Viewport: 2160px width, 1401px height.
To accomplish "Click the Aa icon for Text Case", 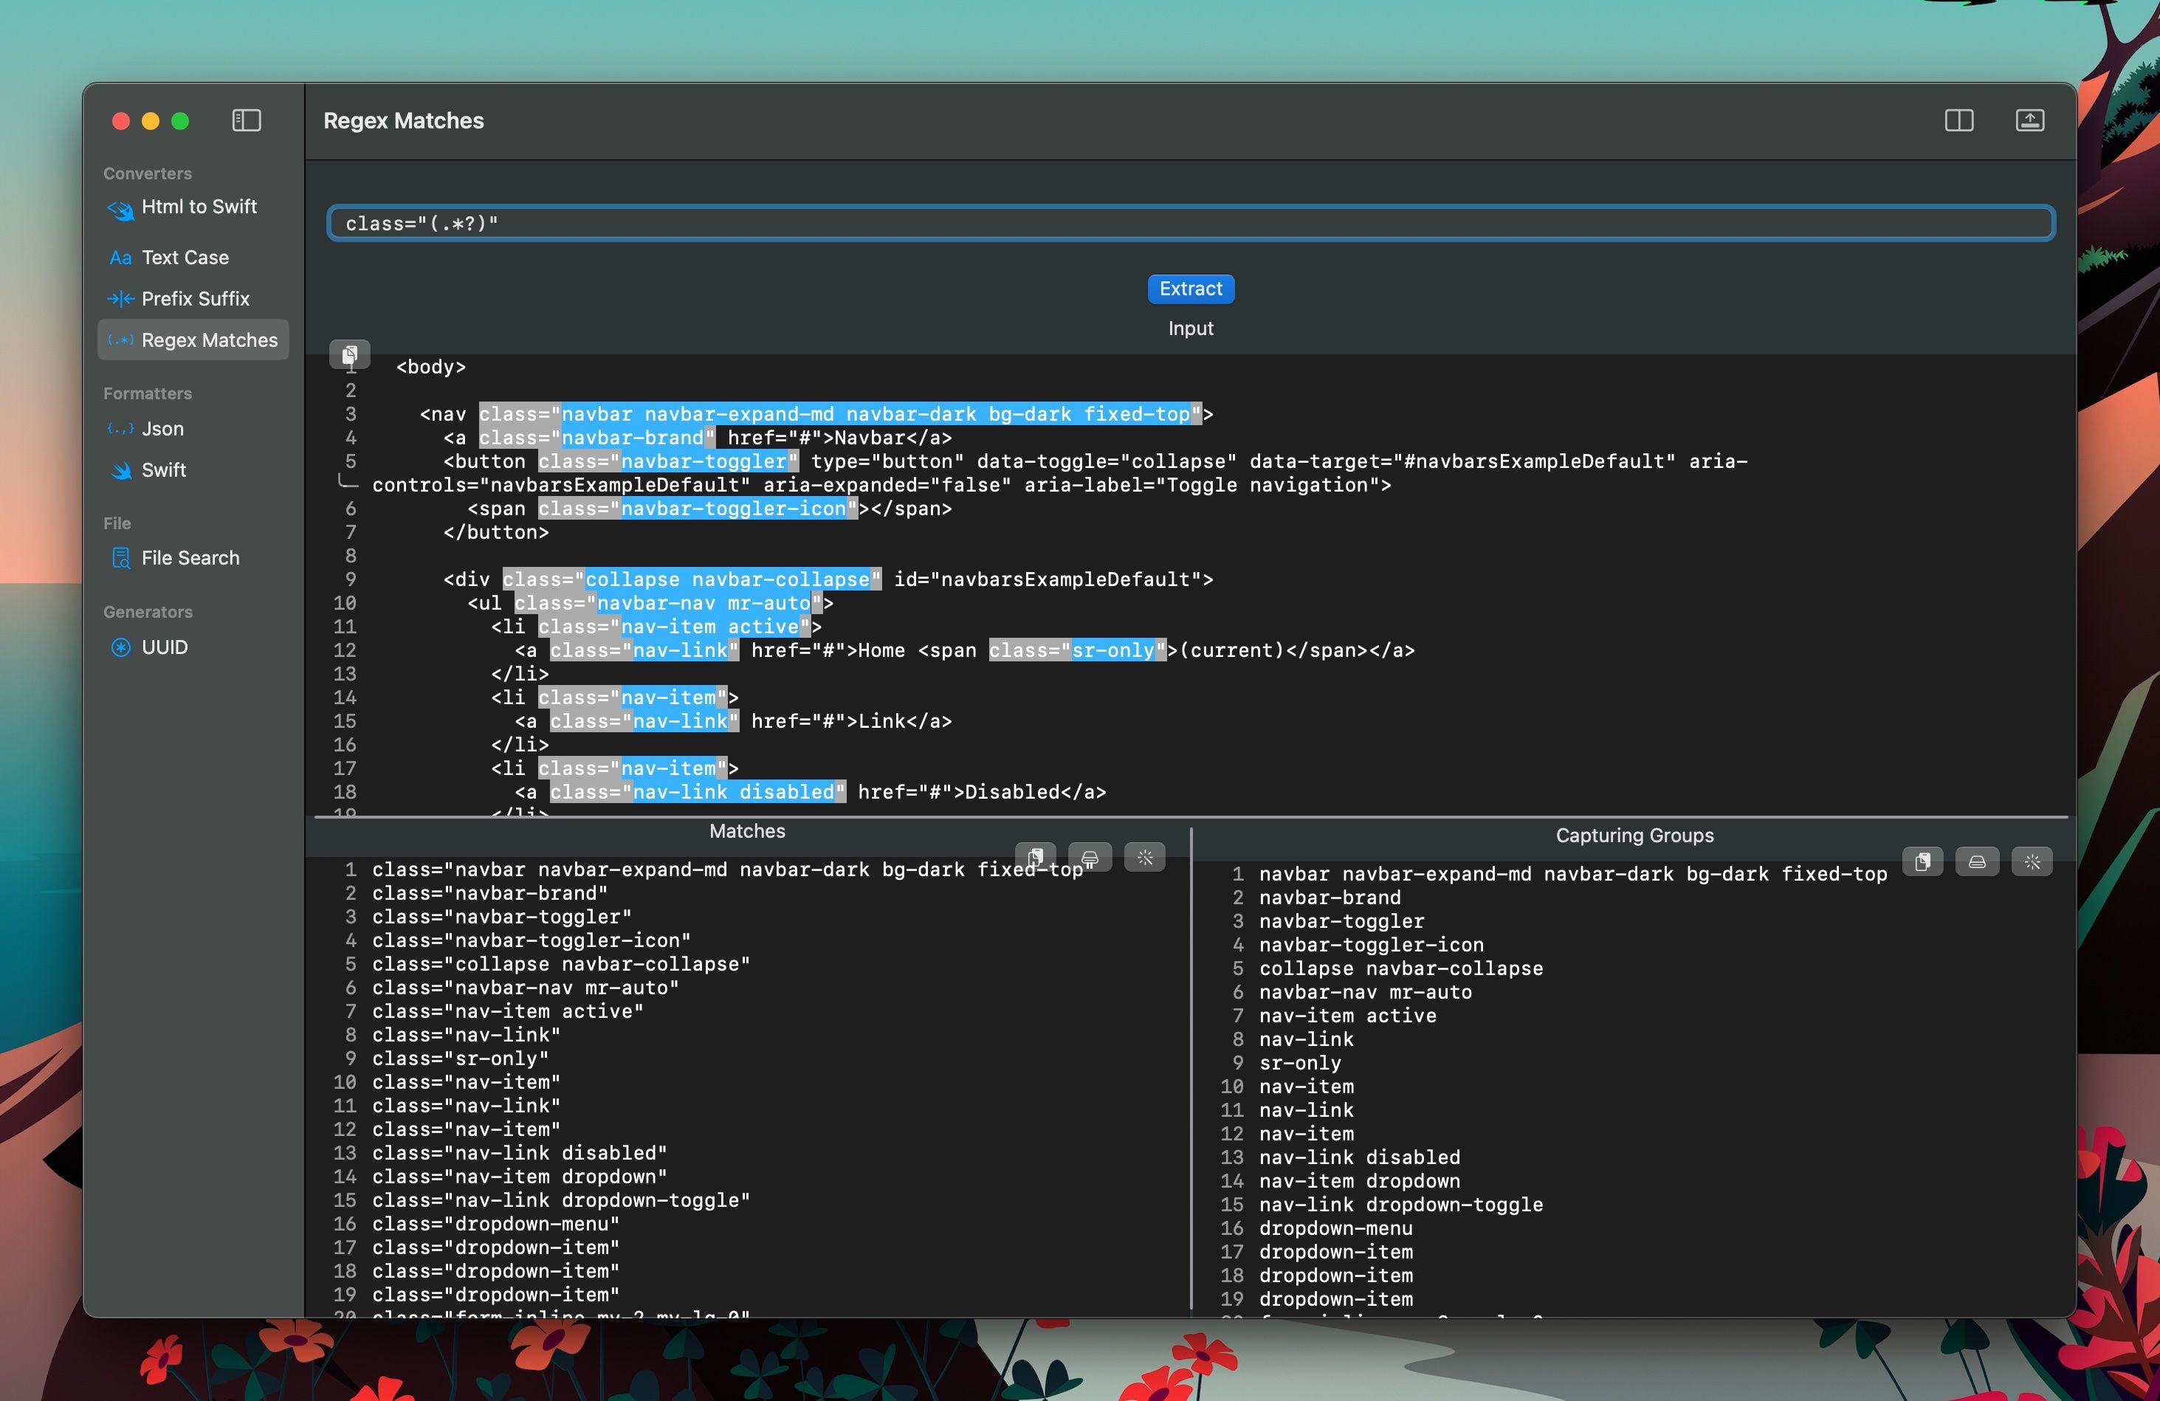I will (121, 258).
